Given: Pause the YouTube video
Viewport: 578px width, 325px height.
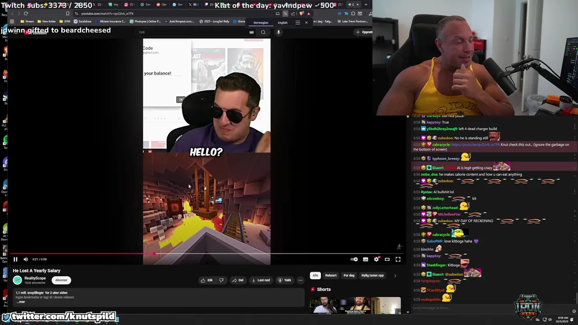Looking at the screenshot, I should point(15,259).
